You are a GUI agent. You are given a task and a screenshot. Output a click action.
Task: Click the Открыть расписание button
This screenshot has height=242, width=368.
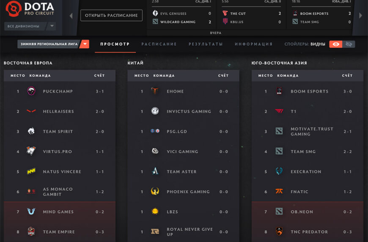(111, 15)
